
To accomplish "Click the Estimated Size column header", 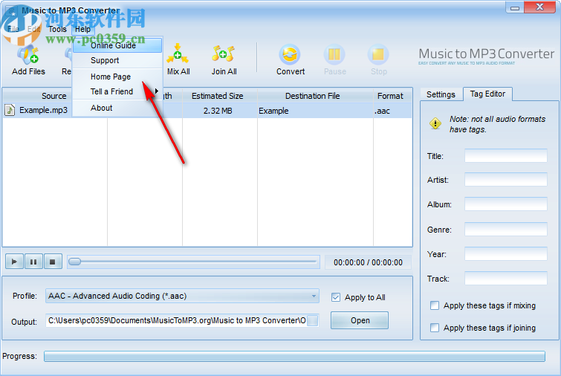I will (220, 96).
